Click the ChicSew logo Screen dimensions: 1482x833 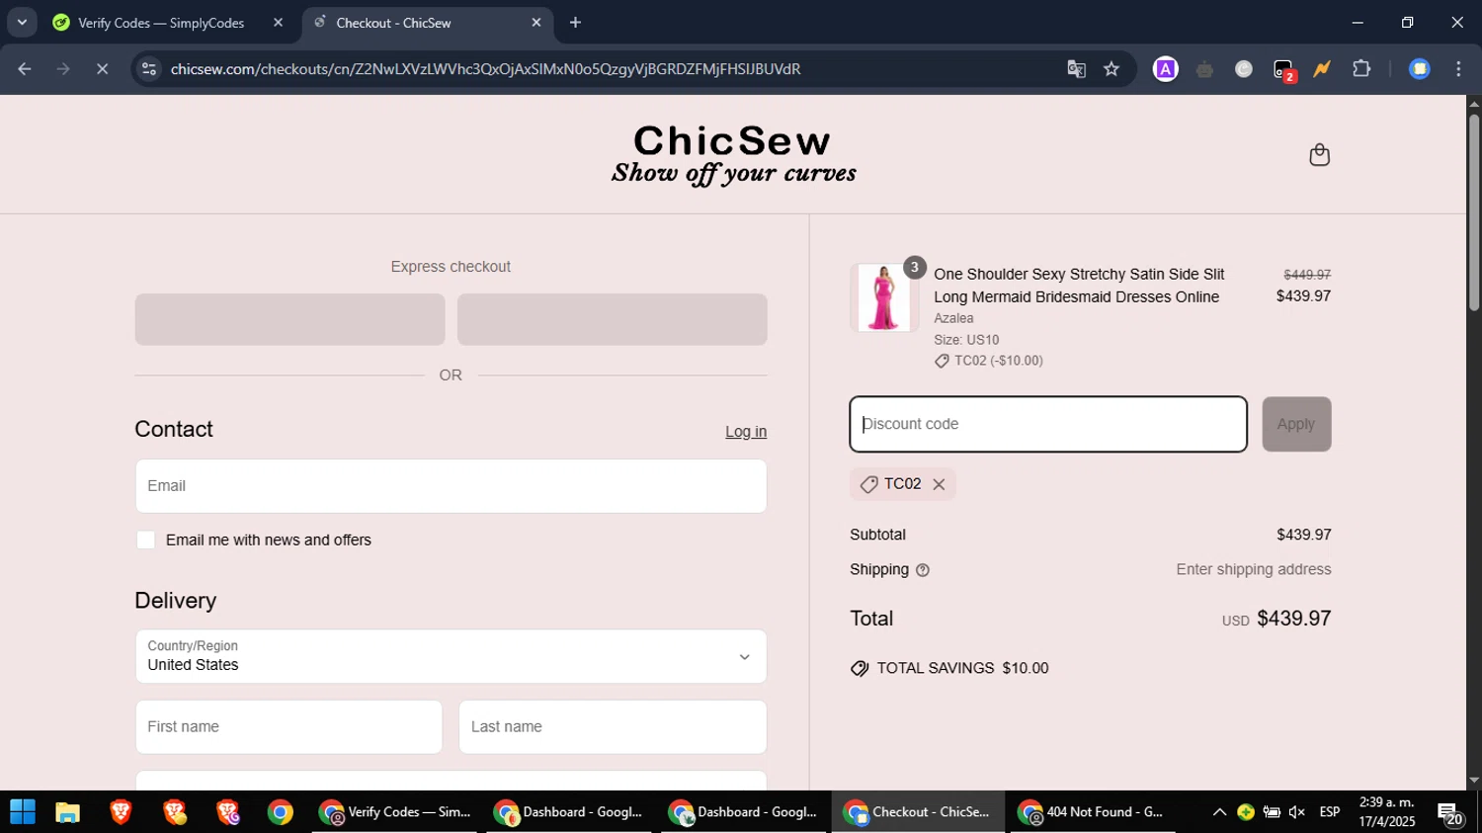tap(733, 155)
